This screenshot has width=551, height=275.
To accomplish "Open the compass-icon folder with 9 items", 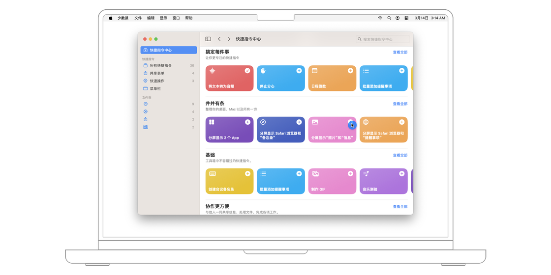I will click(169, 104).
